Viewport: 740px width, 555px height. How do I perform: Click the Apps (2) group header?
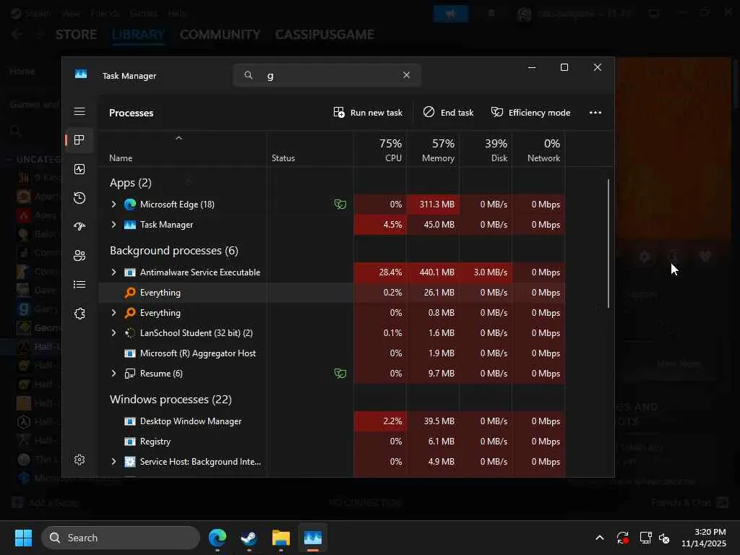click(131, 183)
